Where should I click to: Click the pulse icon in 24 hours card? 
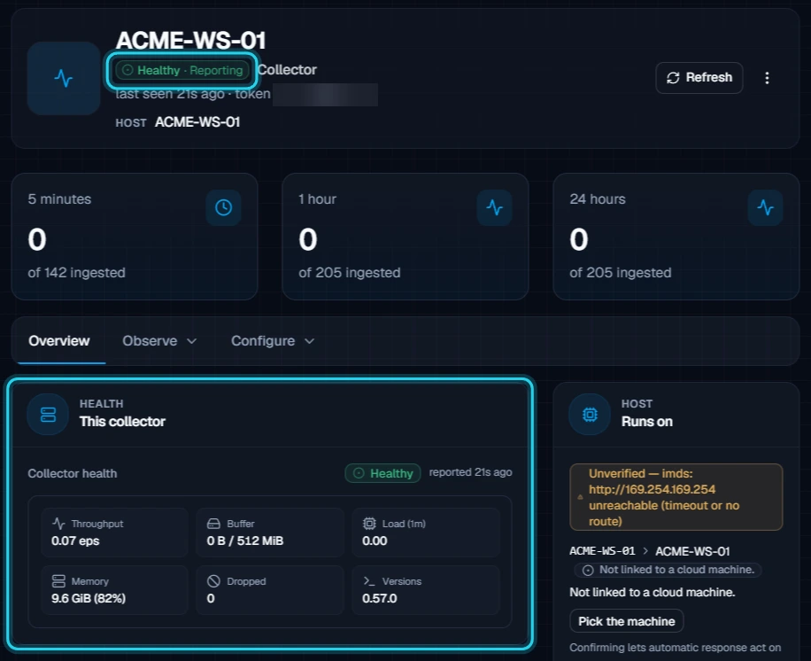766,207
